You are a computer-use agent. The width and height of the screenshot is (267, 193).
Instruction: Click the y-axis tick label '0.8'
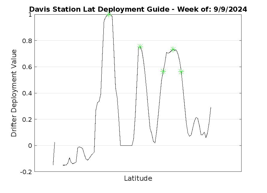(27, 41)
